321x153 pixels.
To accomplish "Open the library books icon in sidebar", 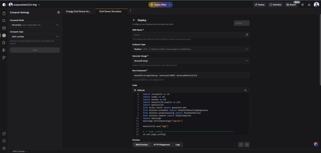I will (4, 50).
